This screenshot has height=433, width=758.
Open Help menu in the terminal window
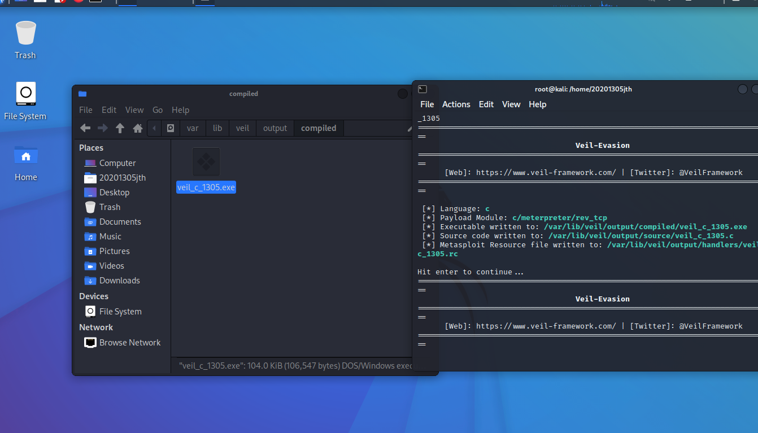tap(538, 104)
